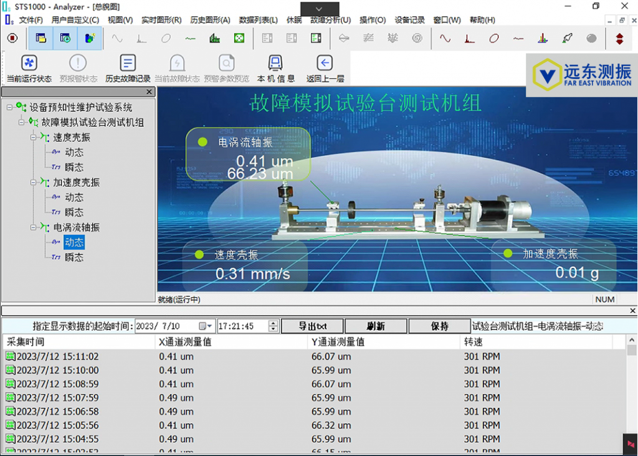Toggle the first highlighted window view button

tap(41, 39)
